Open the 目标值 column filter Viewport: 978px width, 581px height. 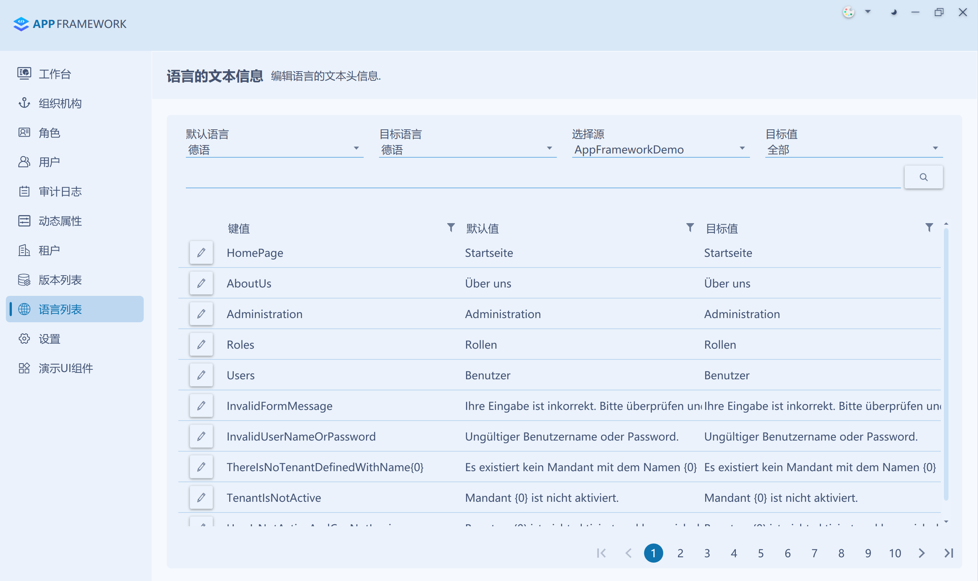[x=929, y=227]
